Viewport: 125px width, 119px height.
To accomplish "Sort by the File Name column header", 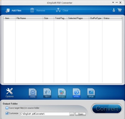I will click(29, 18).
